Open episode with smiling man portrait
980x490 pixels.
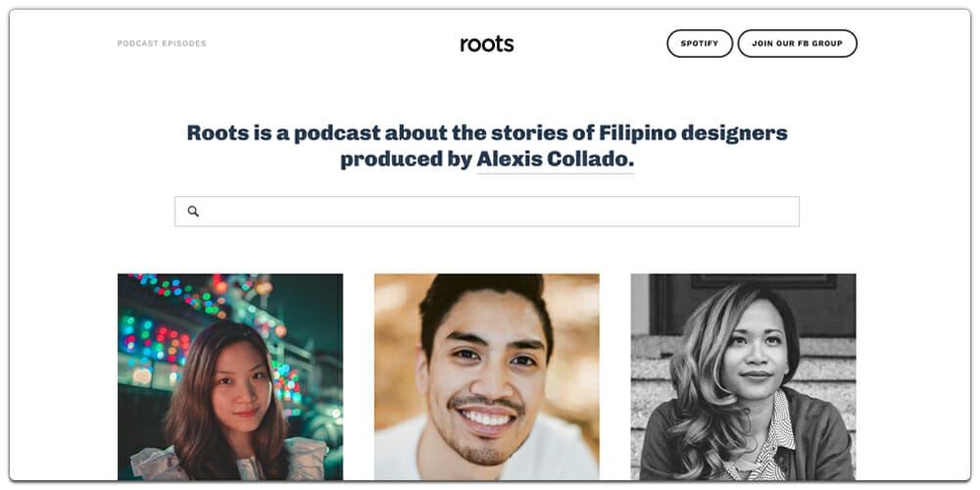point(487,377)
